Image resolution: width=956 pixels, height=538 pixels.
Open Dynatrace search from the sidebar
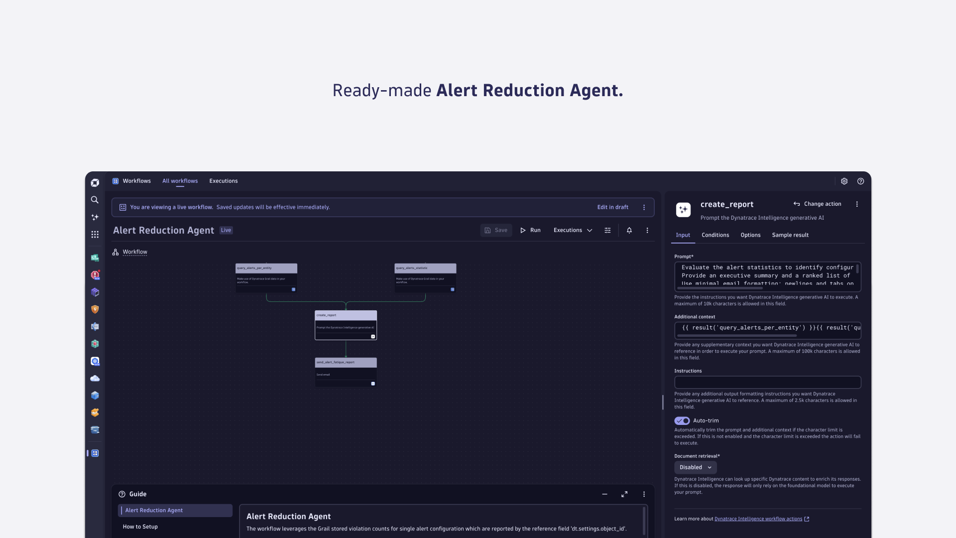coord(95,200)
